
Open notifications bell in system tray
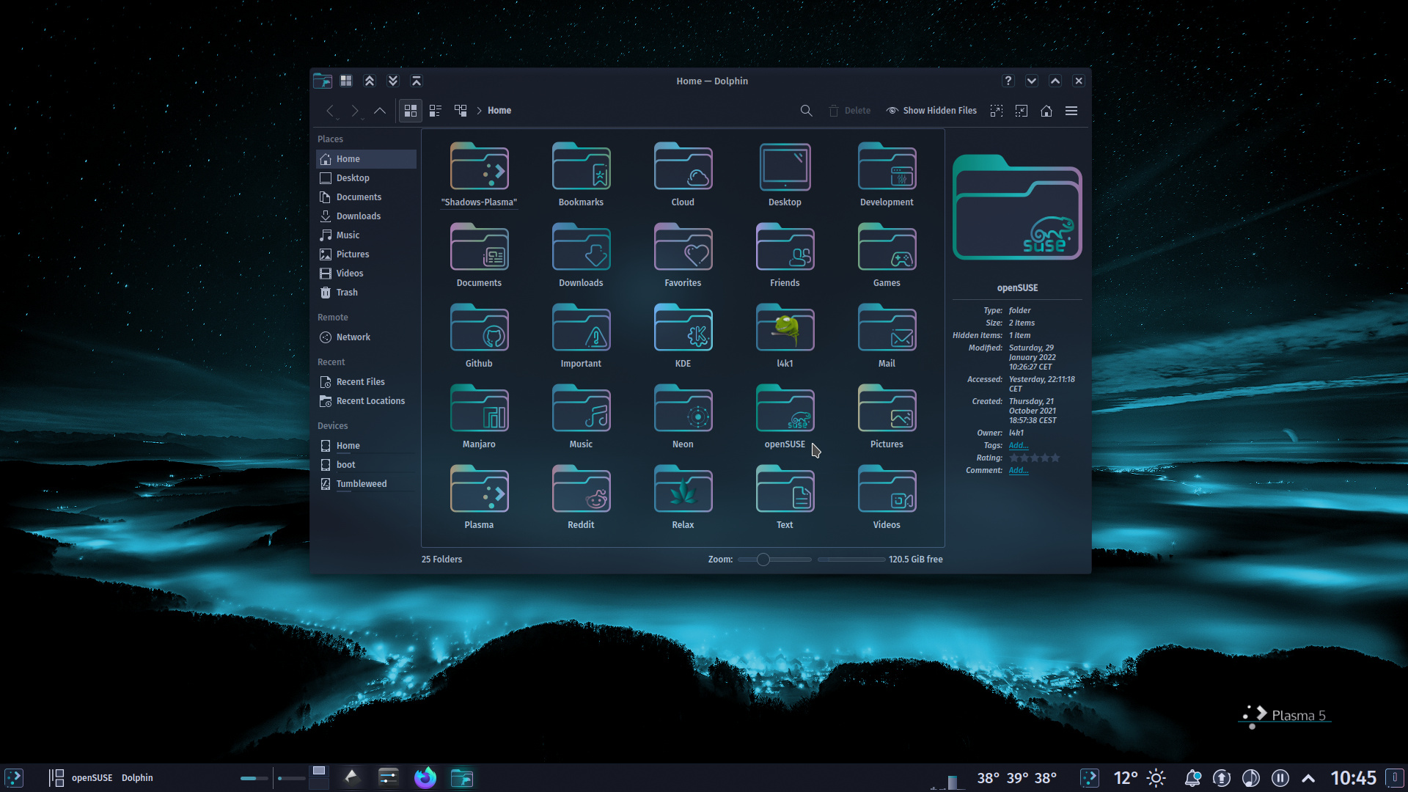(1192, 778)
